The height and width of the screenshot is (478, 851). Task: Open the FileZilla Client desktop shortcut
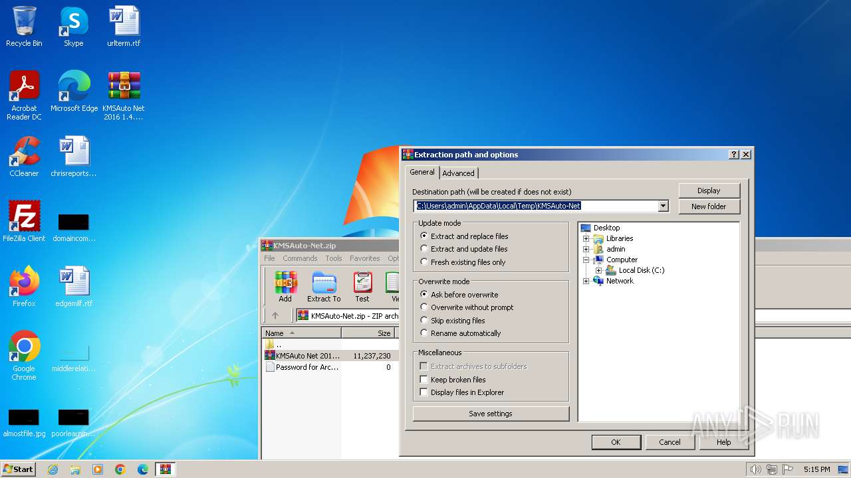pyautogui.click(x=24, y=222)
